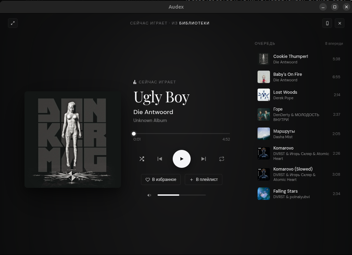The image size is (352, 255).
Task: Click the Ugly Boy song title
Action: [x=162, y=98]
